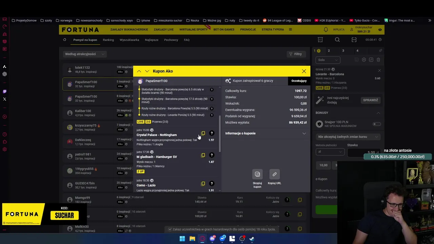434x244 pixels.
Task: Open the norwegia bookmarks folder
Action: pyautogui.click(x=64, y=20)
